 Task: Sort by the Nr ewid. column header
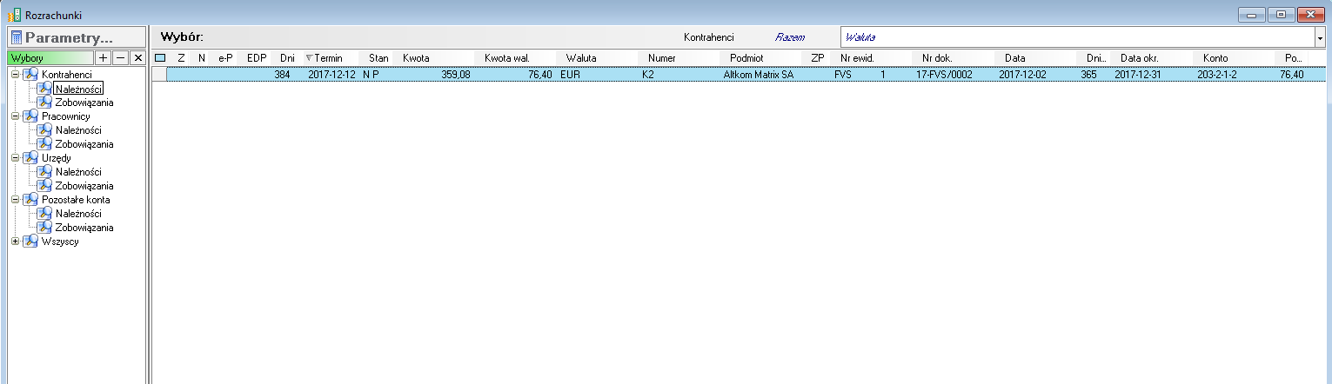[x=857, y=57]
